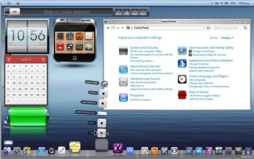Click the Clock, Language, and Region clock icon
This screenshot has width=254, height=159.
tap(182, 79)
